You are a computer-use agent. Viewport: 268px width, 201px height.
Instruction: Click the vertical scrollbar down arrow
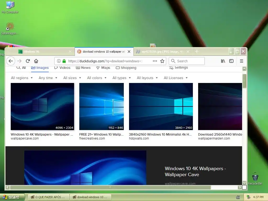coord(244,183)
